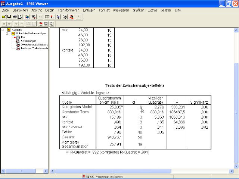Click the Variables question-mark toolbar icon

click(x=59, y=17)
